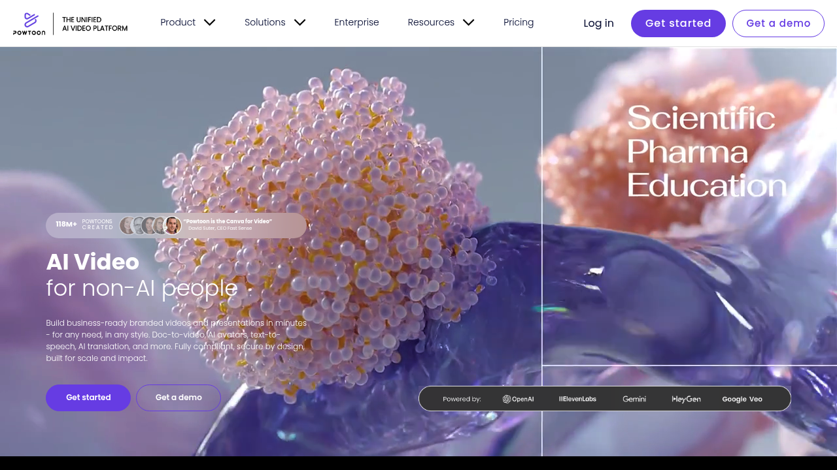Click "THE UNIFIED AI VIDEO PLATFORM" tagline
Screen dimensions: 837x470
pos(95,24)
